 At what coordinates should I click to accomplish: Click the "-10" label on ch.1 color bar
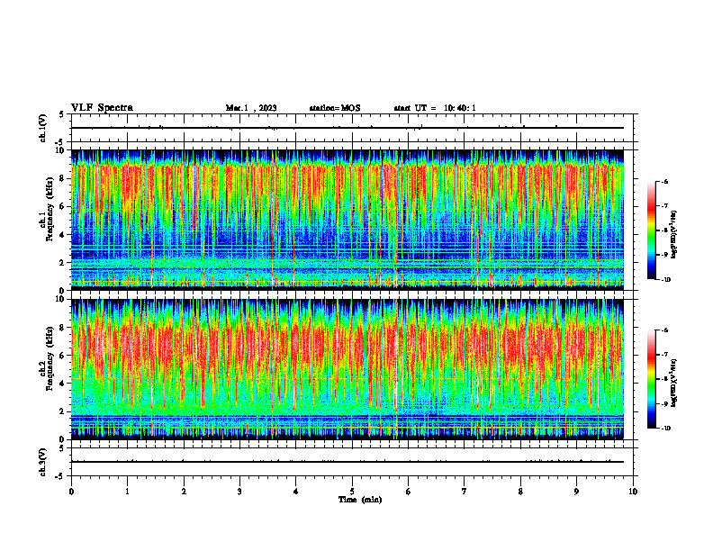point(665,280)
